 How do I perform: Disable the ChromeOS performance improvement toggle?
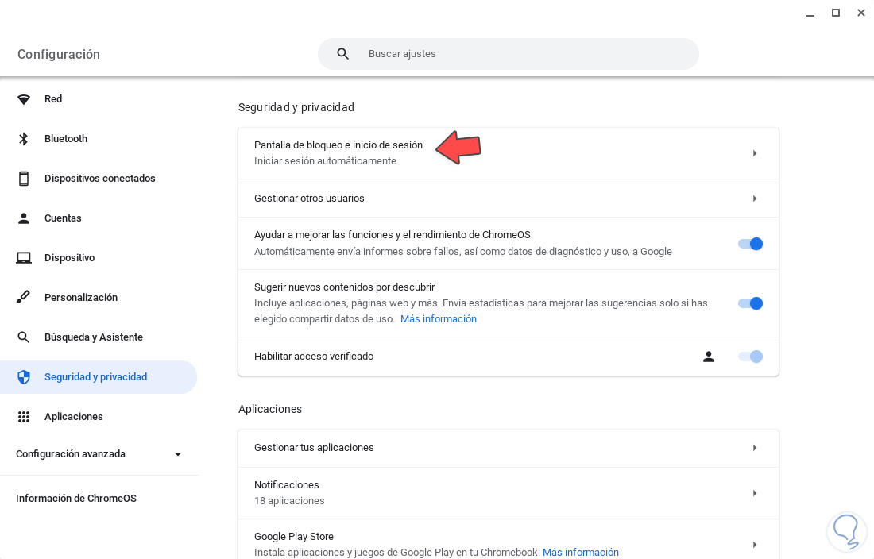pyautogui.click(x=750, y=244)
